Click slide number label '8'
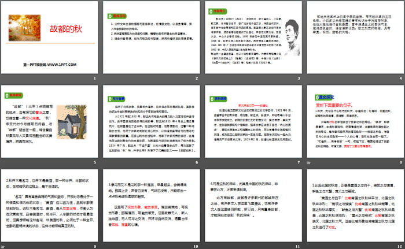Screen dimensions: 405x249 [401, 162]
